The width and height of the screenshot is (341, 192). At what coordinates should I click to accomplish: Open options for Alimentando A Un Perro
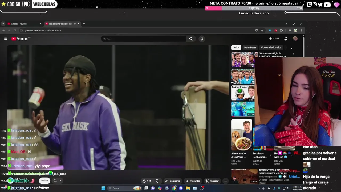pyautogui.click(x=249, y=155)
